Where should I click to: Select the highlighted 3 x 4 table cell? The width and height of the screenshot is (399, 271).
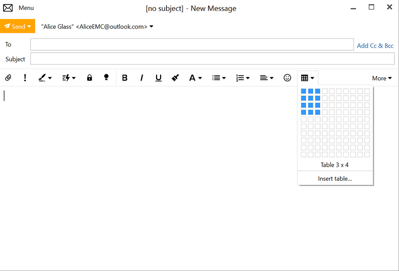click(318, 112)
